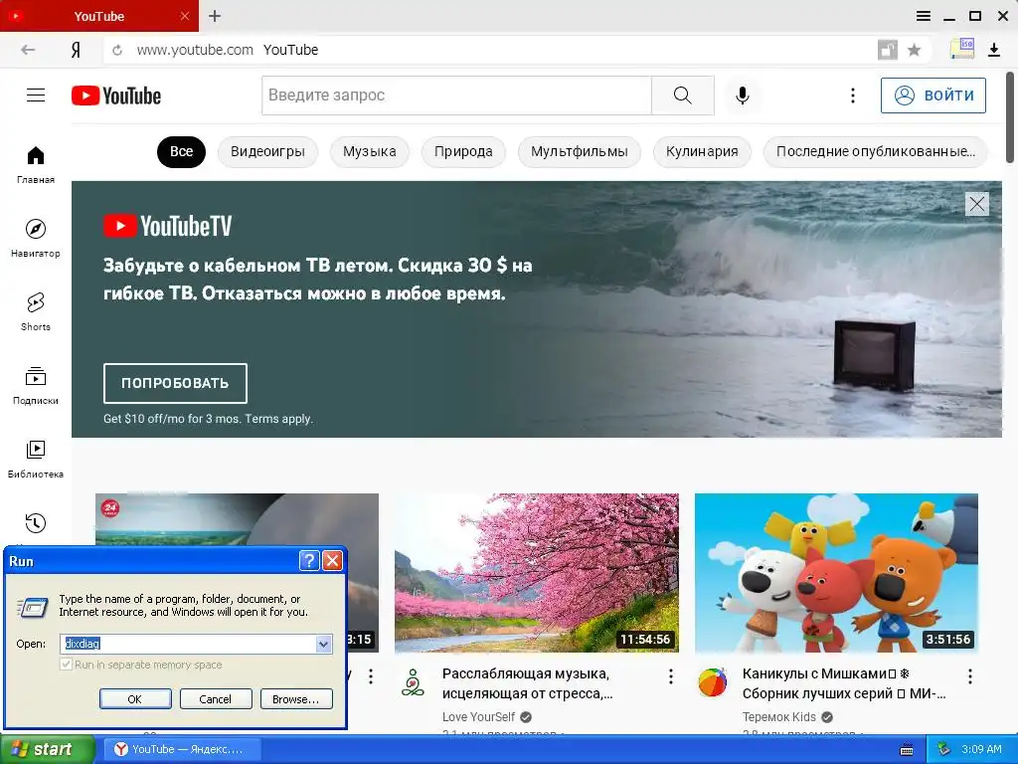Open Теремок Kids channel avatar
Viewport: 1018px width, 764px height.
[712, 682]
